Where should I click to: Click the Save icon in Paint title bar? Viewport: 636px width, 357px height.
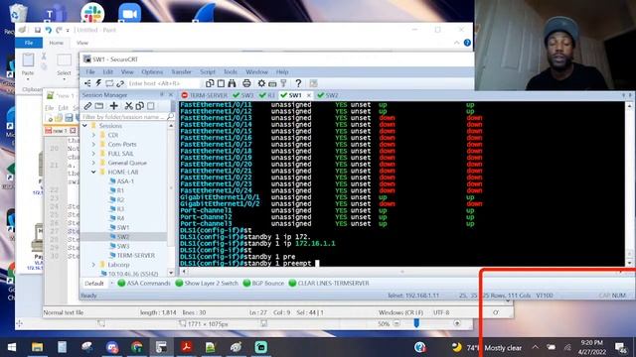pos(38,30)
